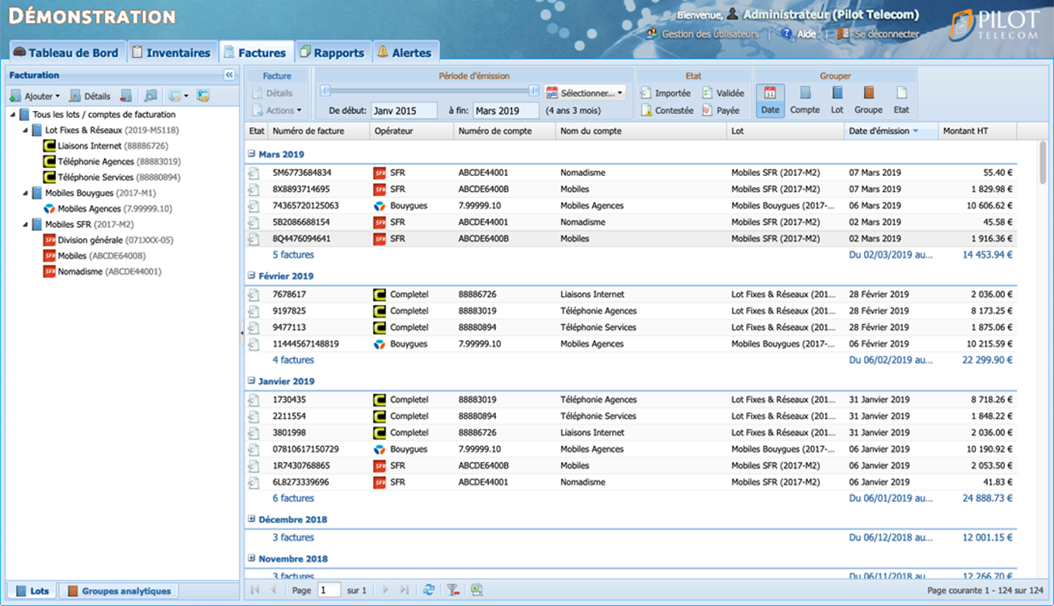
Task: Toggle the Validée state filter
Action: tap(723, 94)
